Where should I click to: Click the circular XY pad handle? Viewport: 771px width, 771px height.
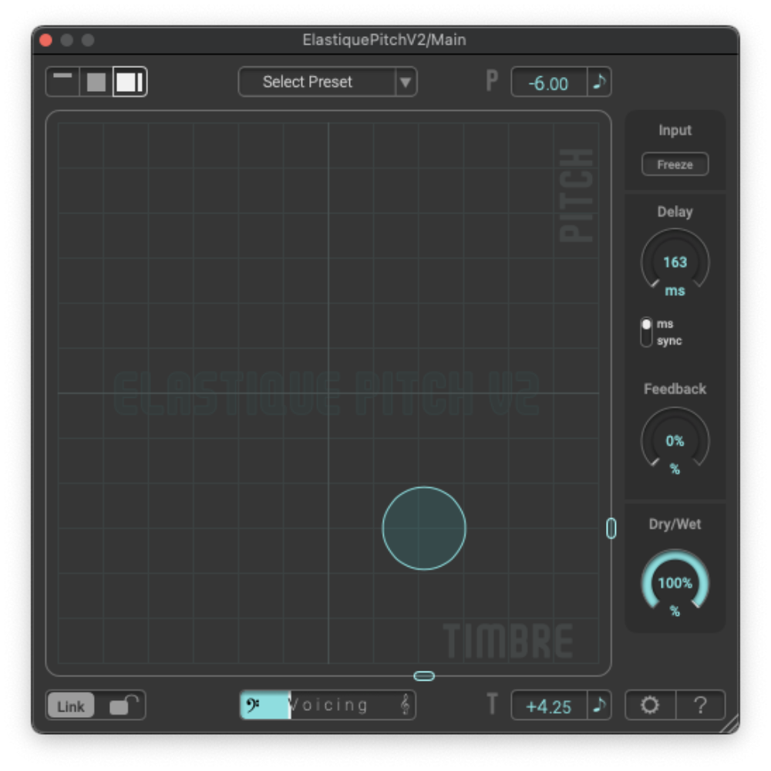click(424, 528)
